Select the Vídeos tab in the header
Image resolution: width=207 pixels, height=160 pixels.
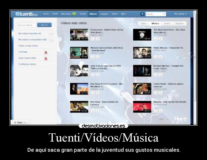click(x=93, y=14)
